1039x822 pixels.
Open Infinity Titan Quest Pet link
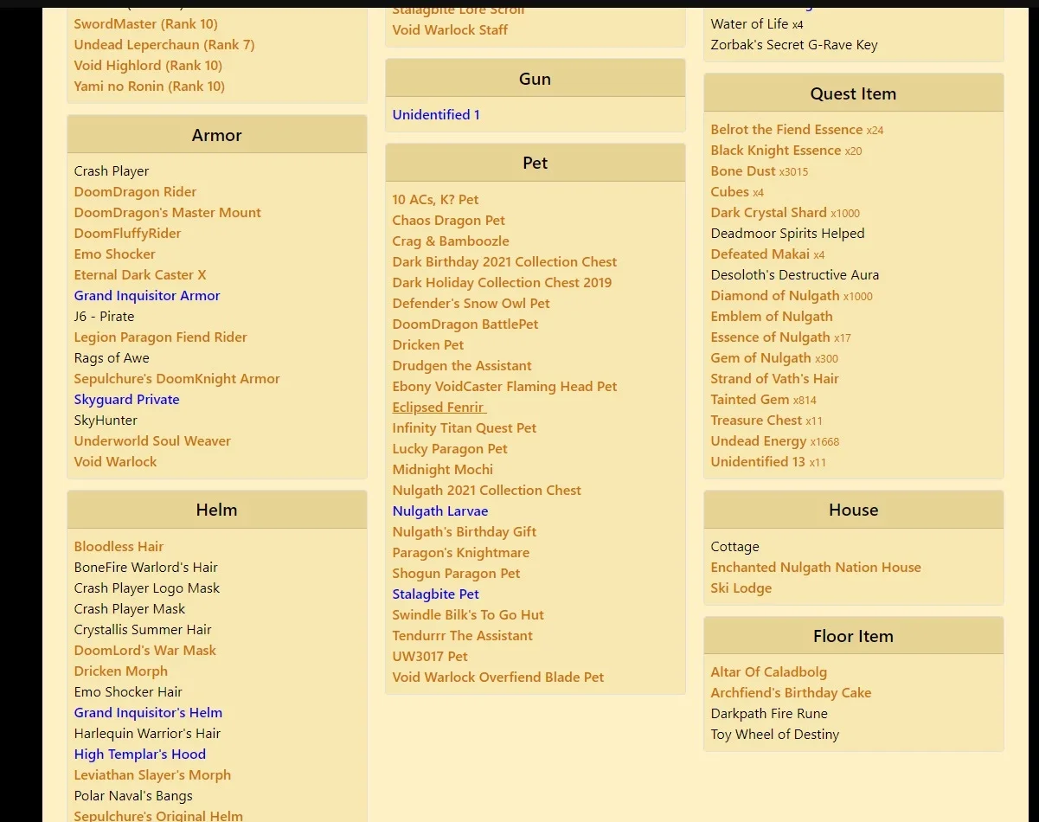pos(465,428)
